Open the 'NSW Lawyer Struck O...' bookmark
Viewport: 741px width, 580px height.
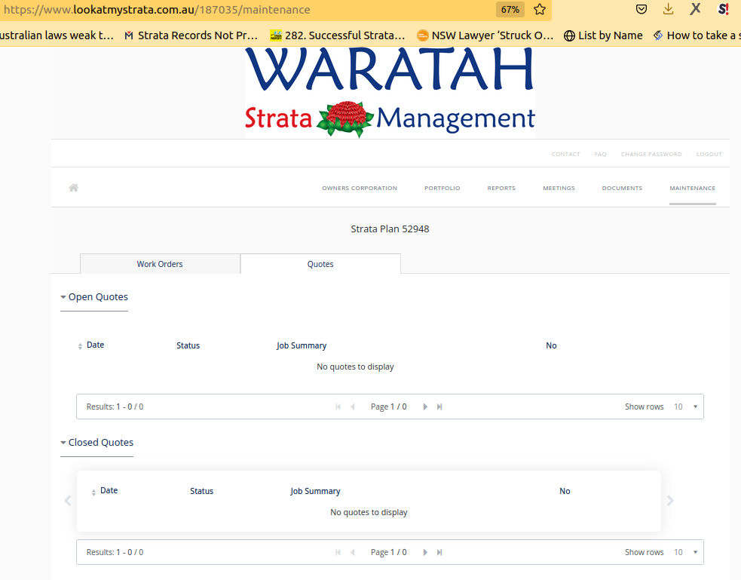pos(485,35)
